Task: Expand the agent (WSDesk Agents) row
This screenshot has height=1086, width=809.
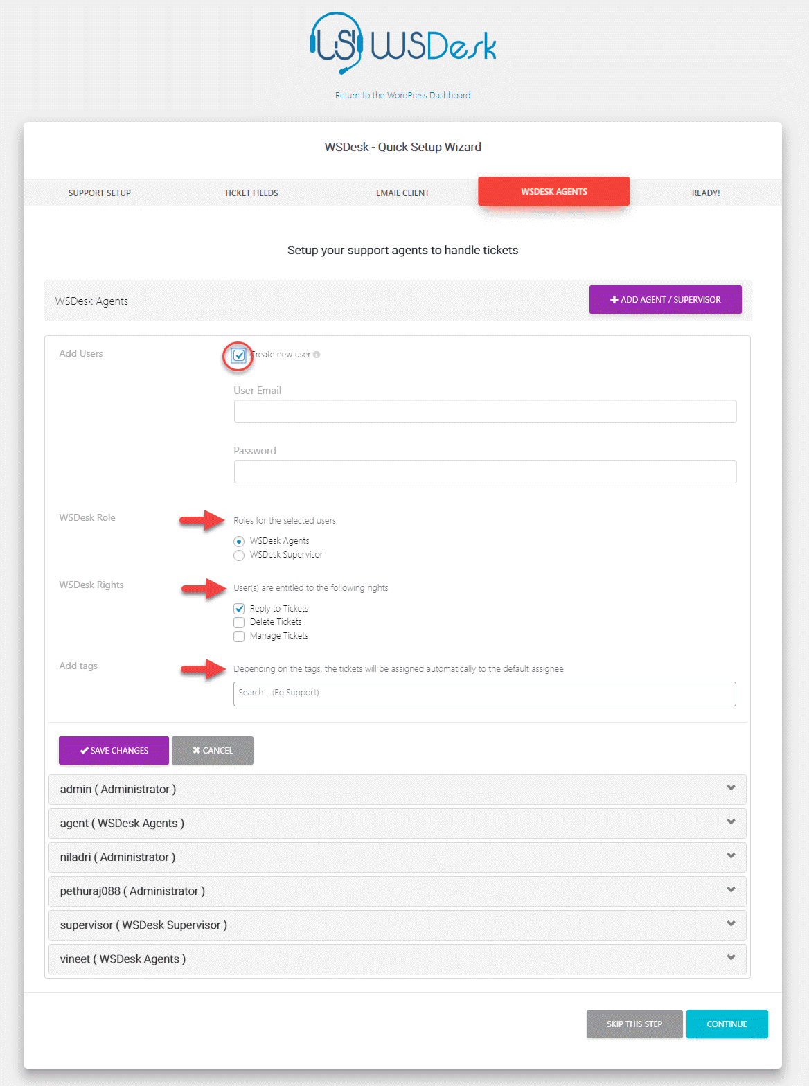Action: pos(398,824)
